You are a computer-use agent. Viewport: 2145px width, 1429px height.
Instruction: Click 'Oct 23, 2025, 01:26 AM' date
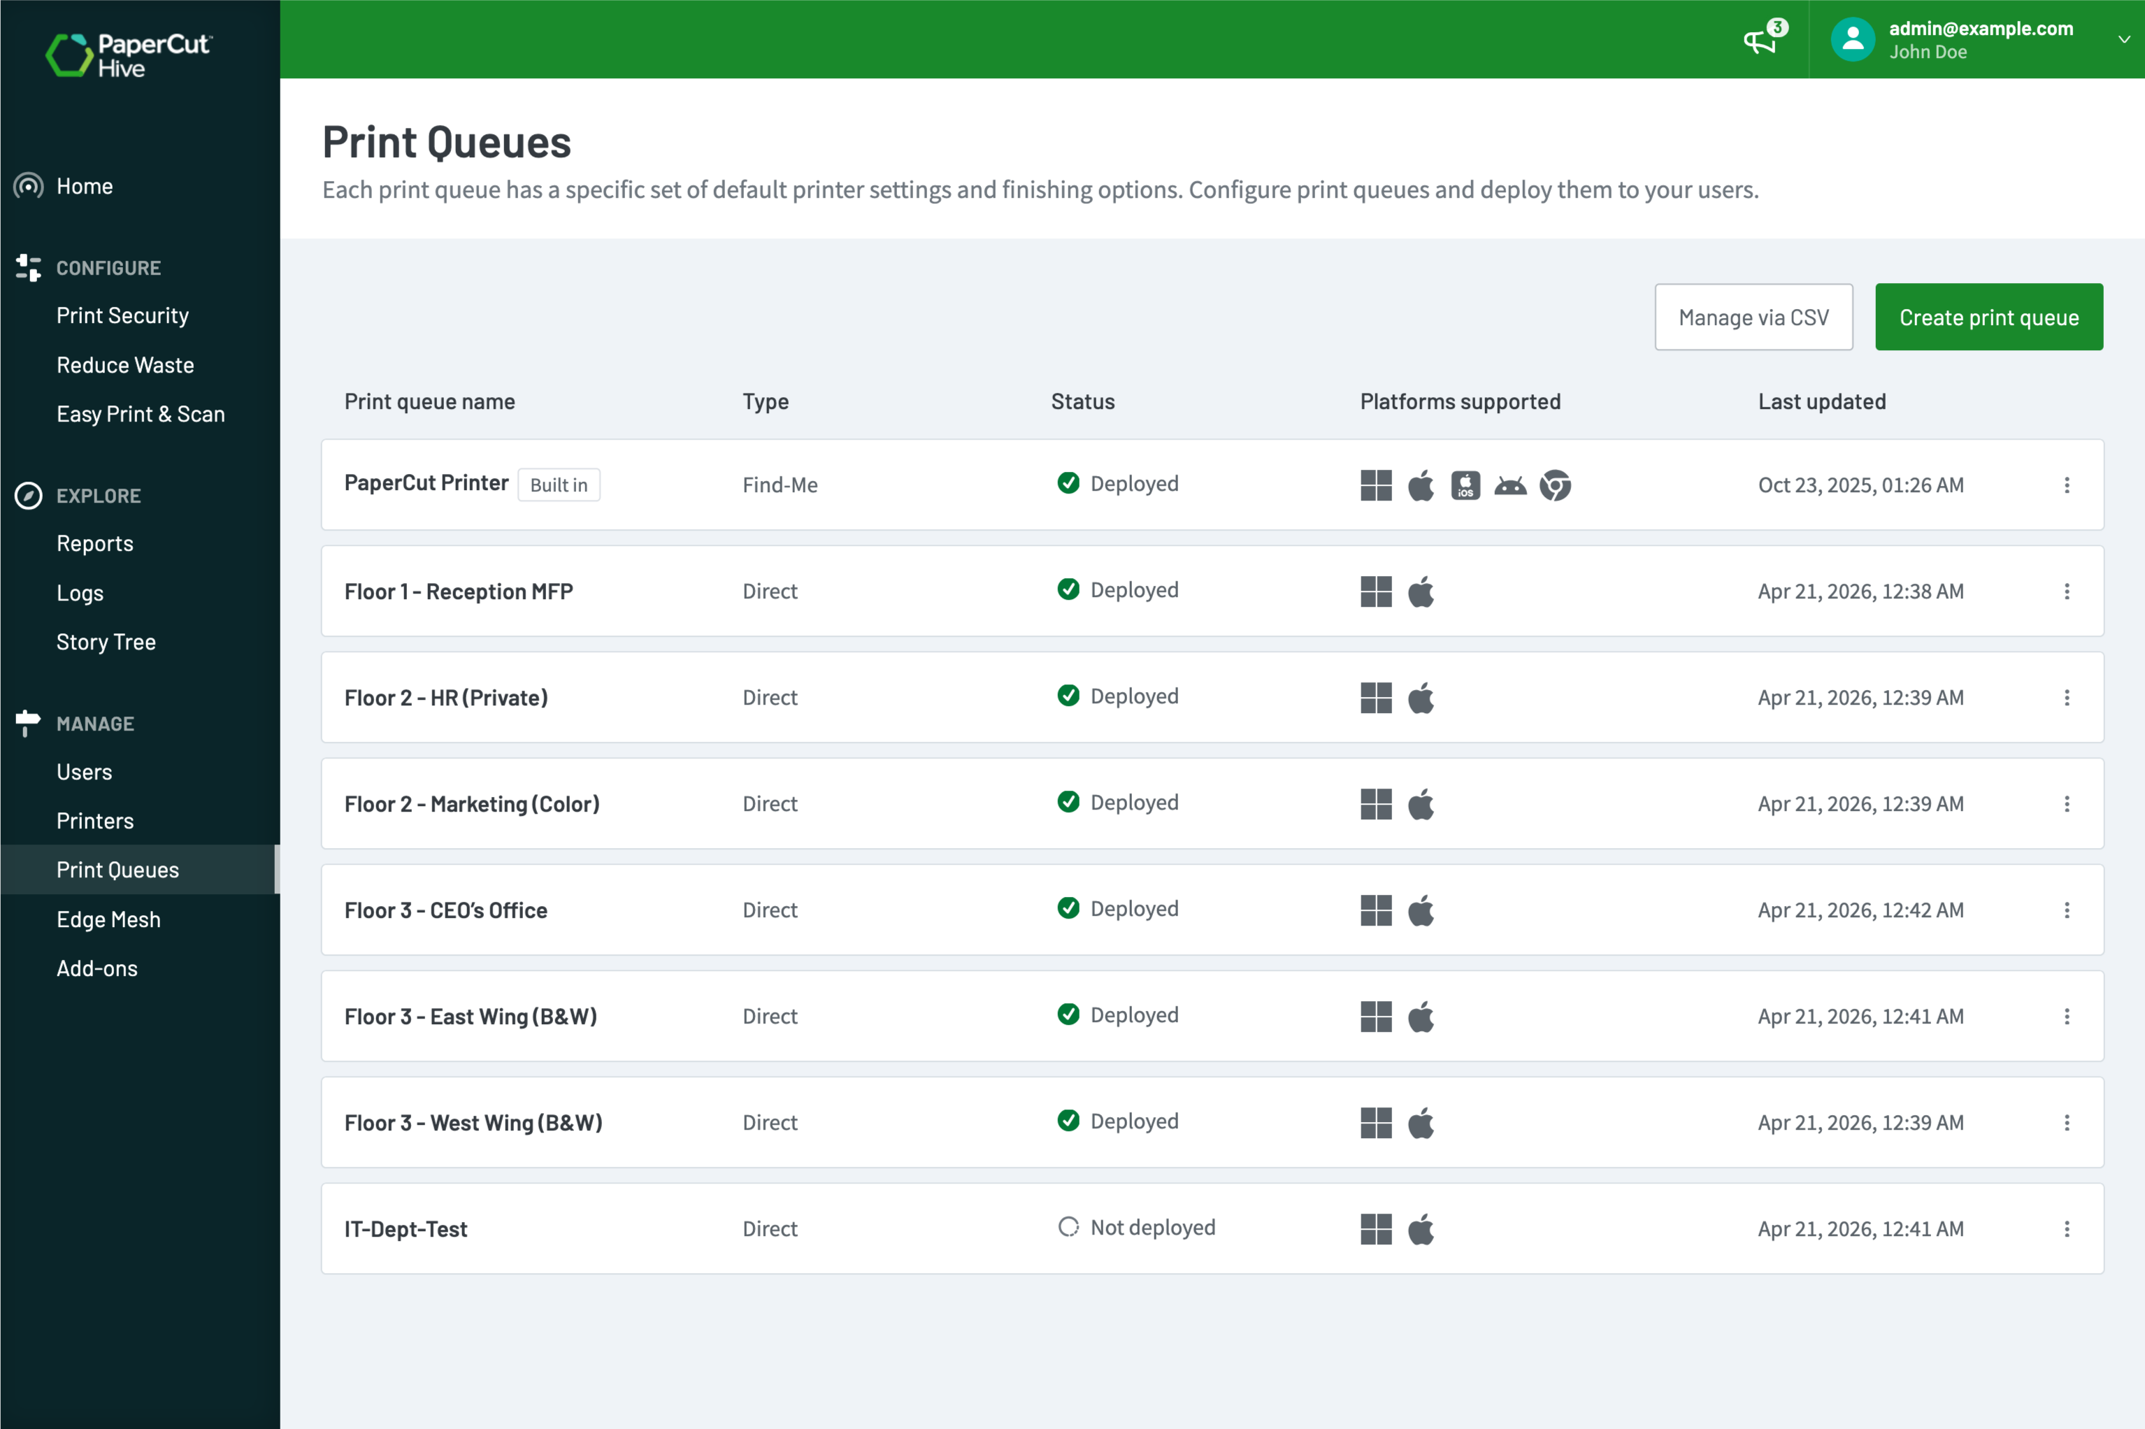point(1860,485)
